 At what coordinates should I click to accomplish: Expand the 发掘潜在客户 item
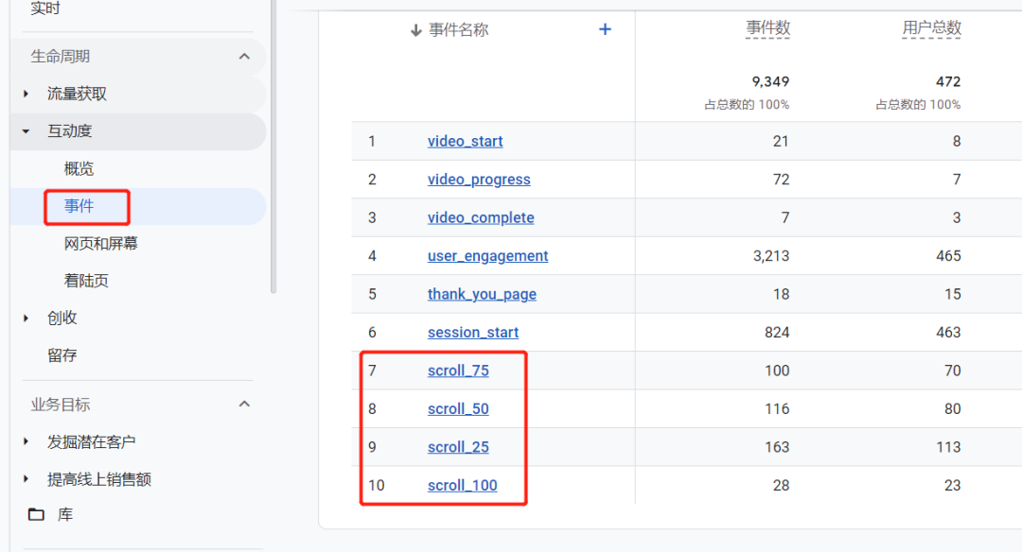pyautogui.click(x=26, y=441)
